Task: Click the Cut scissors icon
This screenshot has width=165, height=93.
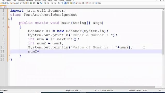Action: 21,3
